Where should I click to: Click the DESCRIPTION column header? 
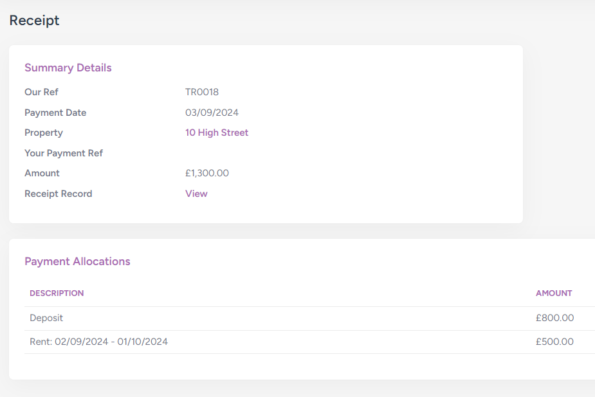[57, 293]
